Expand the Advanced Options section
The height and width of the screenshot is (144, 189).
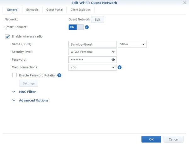tap(30, 100)
